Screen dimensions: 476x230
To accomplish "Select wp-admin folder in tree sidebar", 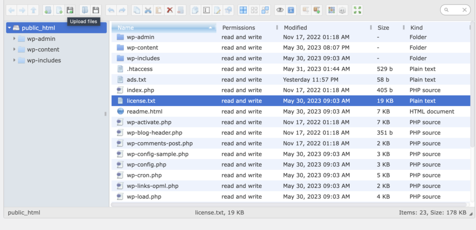I will point(41,39).
